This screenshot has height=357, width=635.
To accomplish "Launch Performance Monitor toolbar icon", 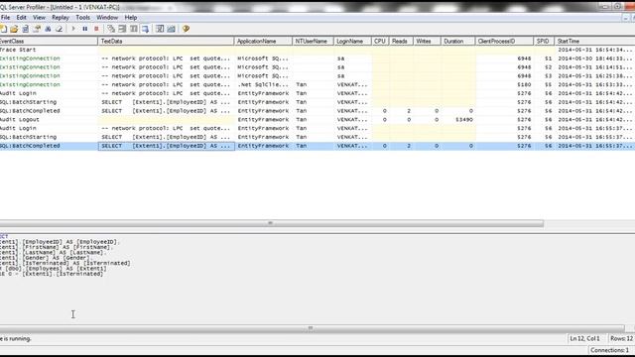I will (172, 29).
